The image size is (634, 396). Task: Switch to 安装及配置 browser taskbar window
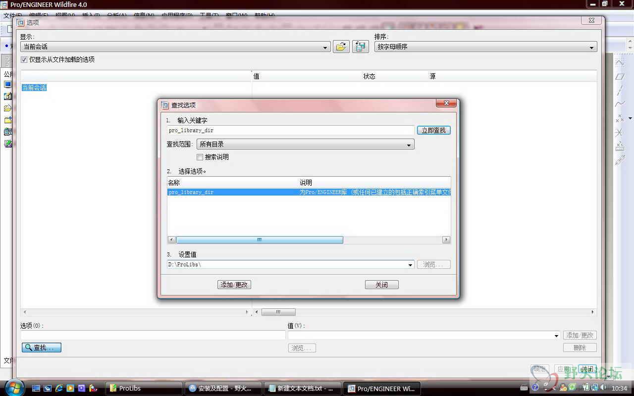point(223,388)
